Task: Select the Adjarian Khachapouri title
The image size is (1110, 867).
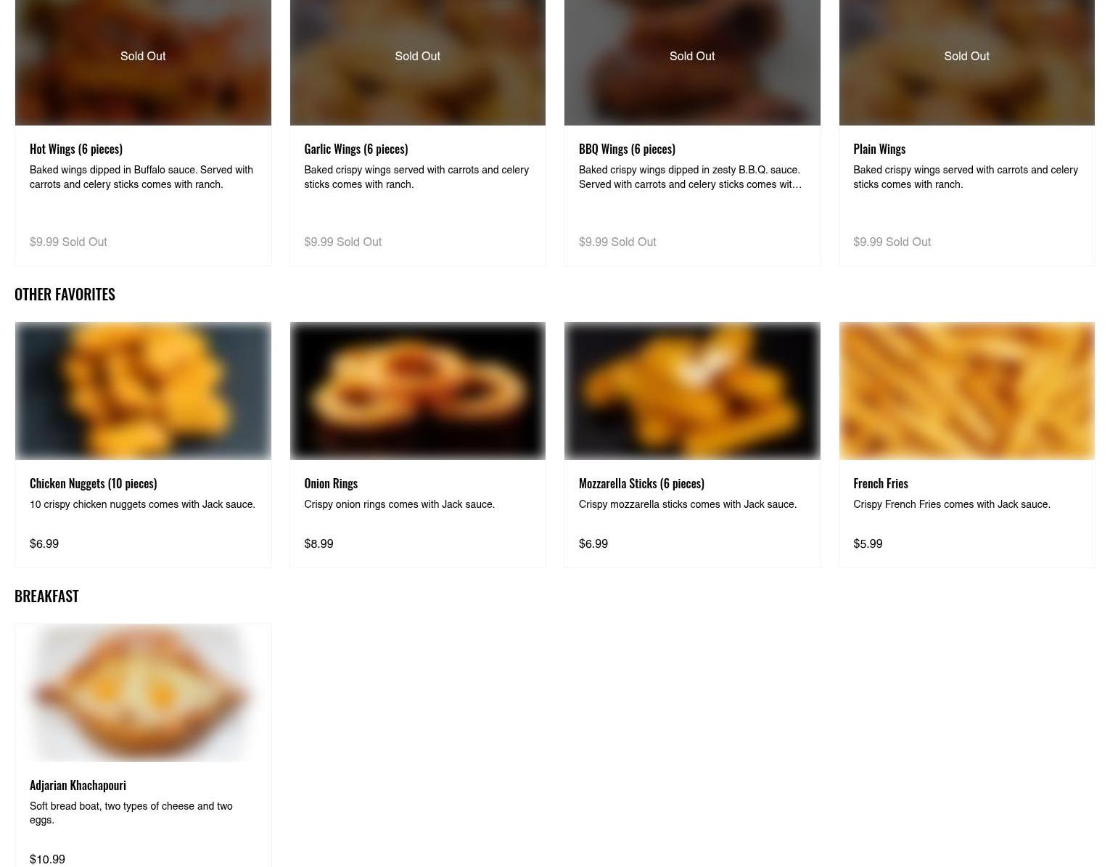Action: click(x=78, y=785)
